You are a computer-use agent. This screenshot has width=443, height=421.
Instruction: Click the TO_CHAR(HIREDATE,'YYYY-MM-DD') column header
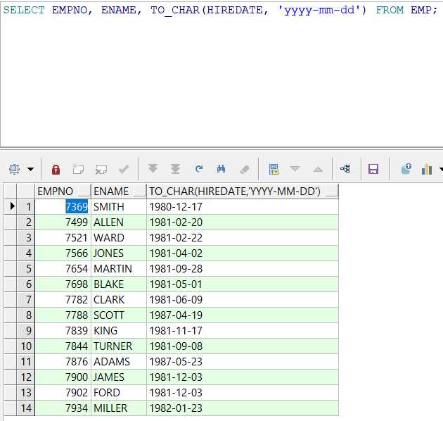242,191
